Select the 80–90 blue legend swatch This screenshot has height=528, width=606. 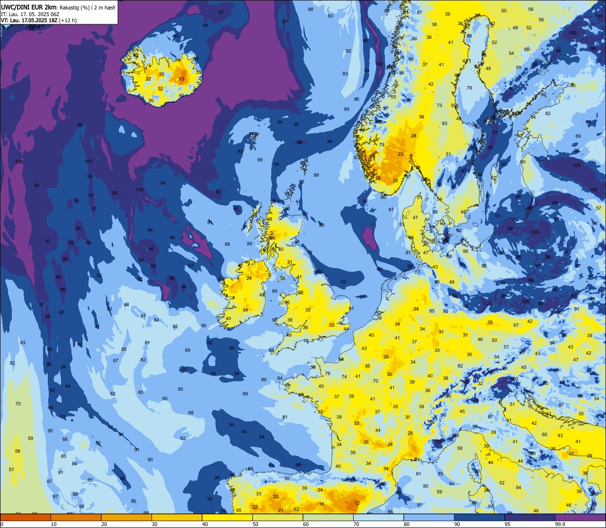[x=429, y=518]
